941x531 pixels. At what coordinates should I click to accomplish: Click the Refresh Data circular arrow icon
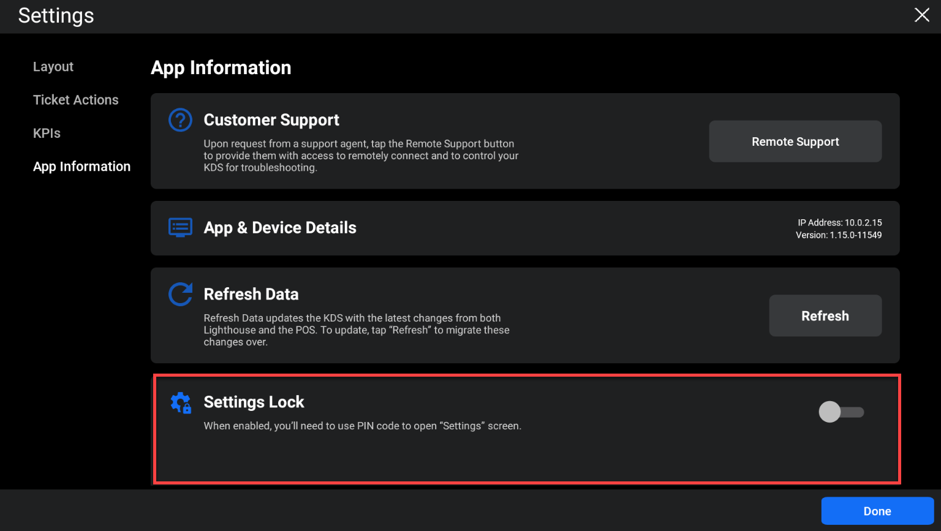click(x=180, y=294)
